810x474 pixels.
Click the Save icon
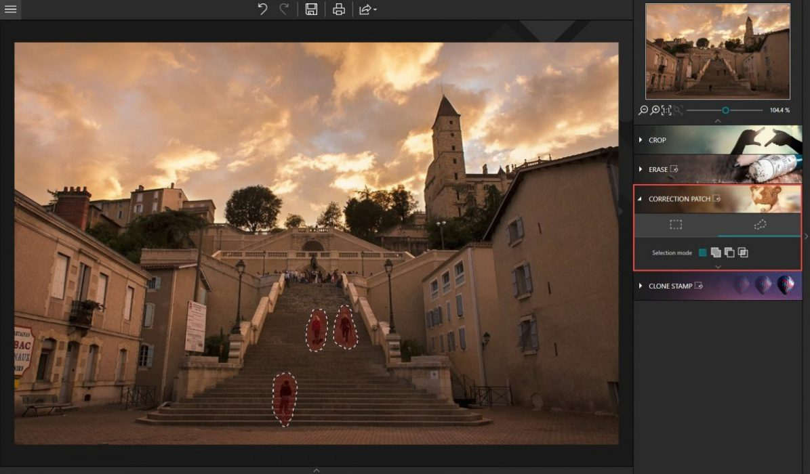pos(312,9)
